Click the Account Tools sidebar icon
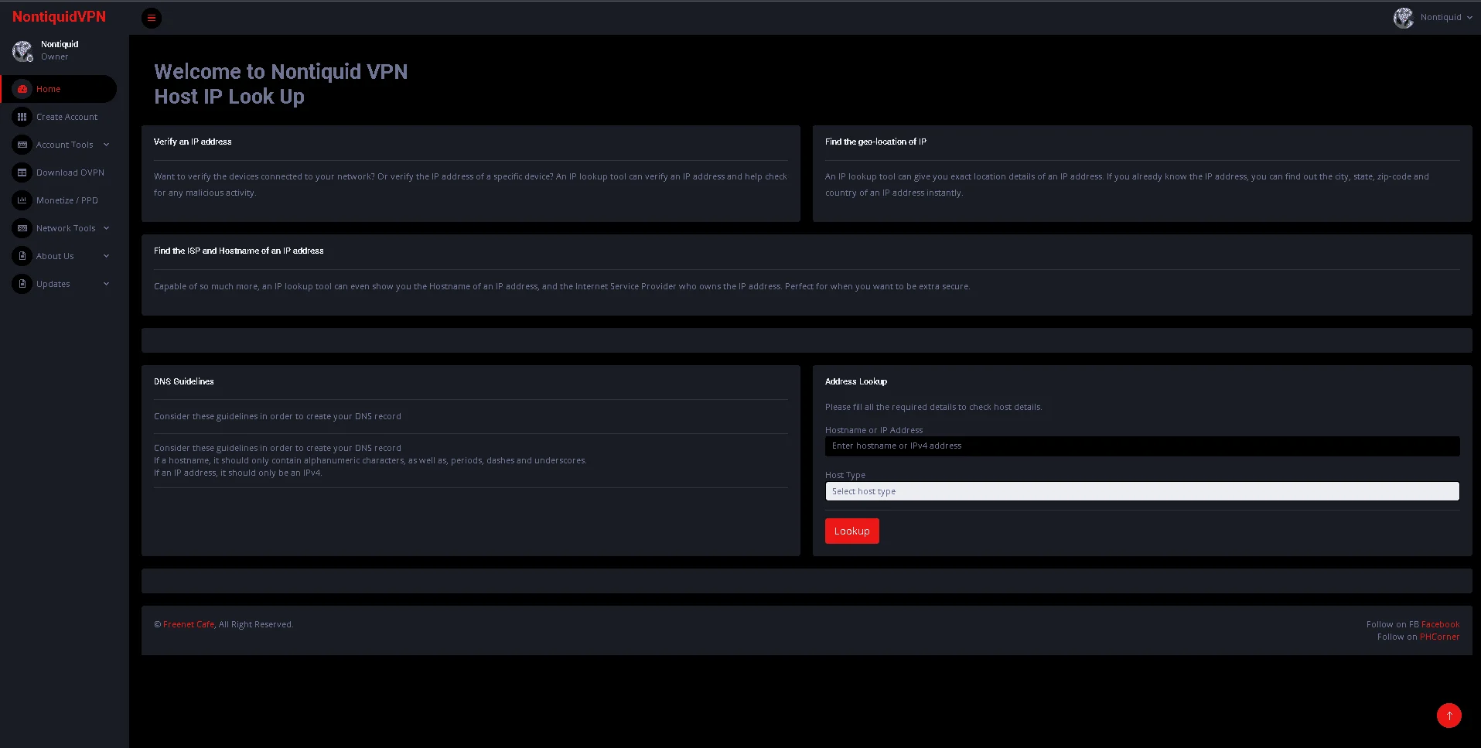This screenshot has width=1481, height=748. pos(22,145)
